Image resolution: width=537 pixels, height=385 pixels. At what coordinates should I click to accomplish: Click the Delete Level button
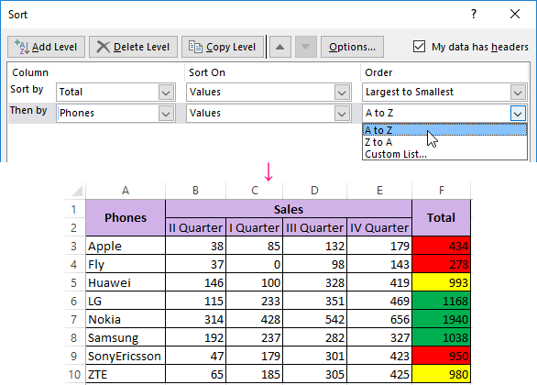133,47
